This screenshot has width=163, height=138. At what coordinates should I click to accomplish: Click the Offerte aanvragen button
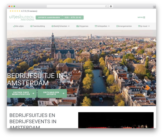tap(49, 17)
